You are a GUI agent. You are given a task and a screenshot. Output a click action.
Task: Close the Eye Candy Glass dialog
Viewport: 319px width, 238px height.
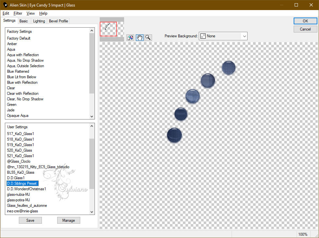311,5
